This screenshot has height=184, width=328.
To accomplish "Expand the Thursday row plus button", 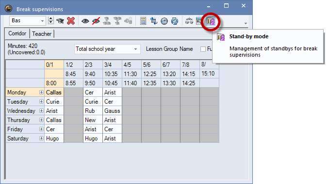I will (41, 120).
